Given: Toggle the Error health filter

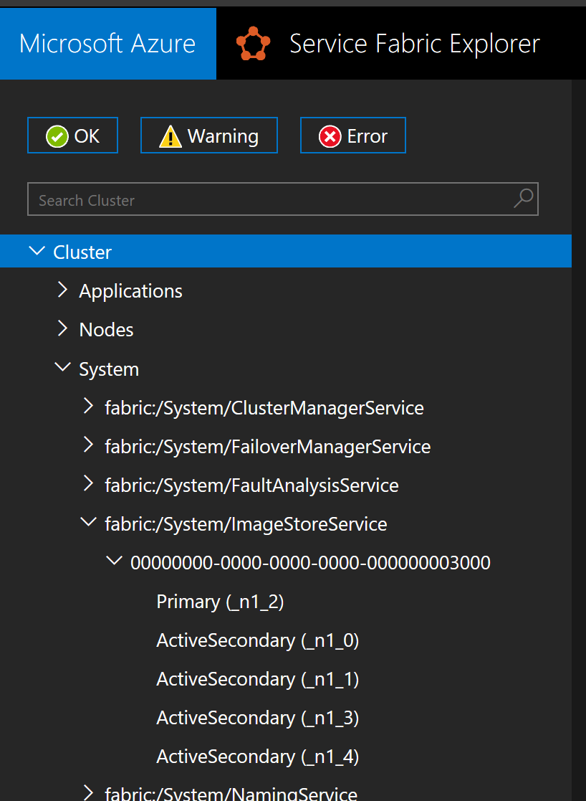Looking at the screenshot, I should (x=352, y=136).
